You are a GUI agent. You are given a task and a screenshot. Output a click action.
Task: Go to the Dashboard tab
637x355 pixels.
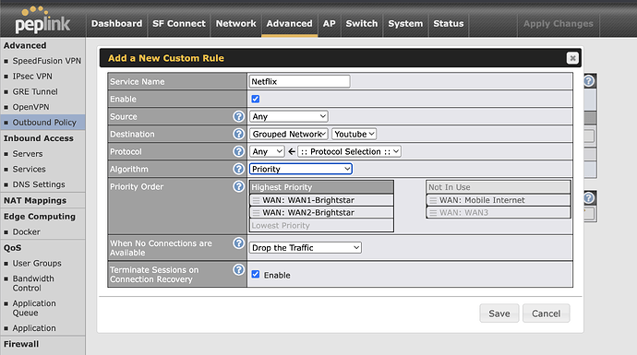click(x=116, y=24)
